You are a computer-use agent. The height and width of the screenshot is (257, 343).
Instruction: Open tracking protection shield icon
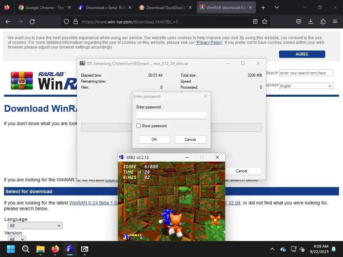point(66,22)
